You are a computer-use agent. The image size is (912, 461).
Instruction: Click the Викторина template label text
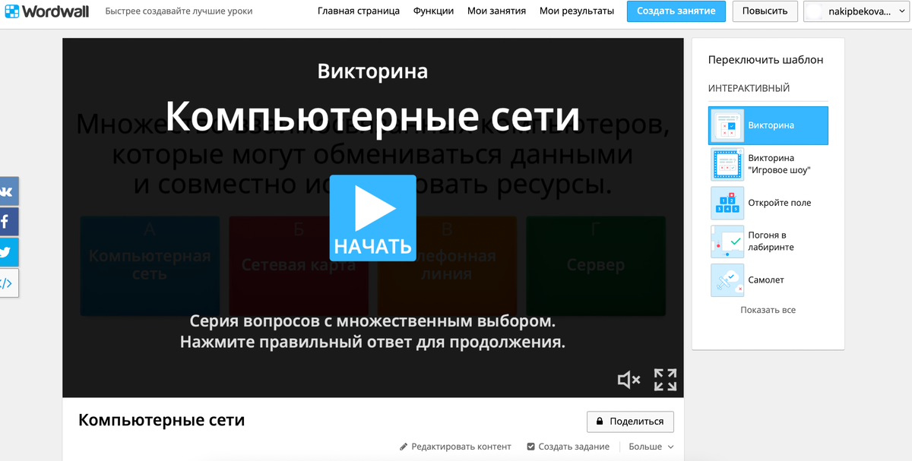point(771,125)
